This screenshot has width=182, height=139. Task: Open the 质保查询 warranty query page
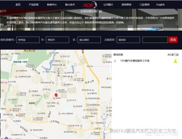tap(126, 5)
